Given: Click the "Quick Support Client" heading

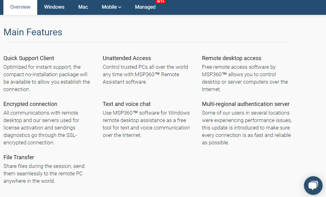Looking at the screenshot, I should point(29,58).
